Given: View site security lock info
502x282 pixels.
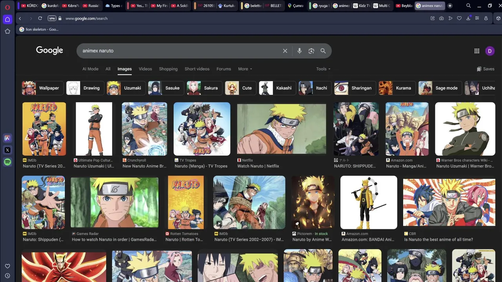Looking at the screenshot, I should click(x=60, y=18).
